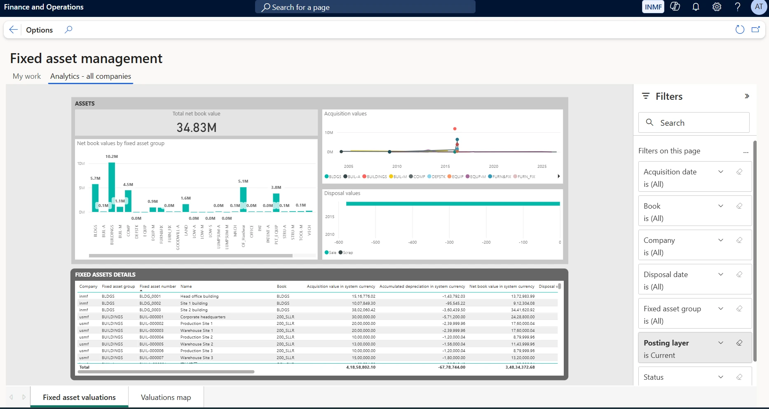
Task: Clear the Fixed asset group filter eraser
Action: [739, 308]
